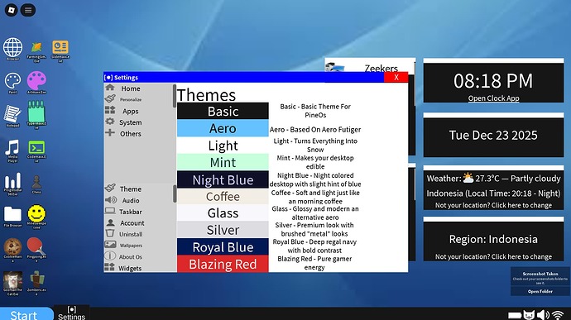Viewport: 571px width, 320px height.
Task: Change location link under Weather widget
Action: pos(493,205)
